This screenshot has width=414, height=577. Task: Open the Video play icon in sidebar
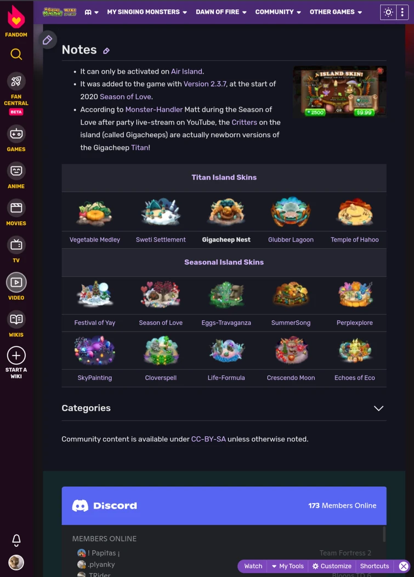click(16, 282)
